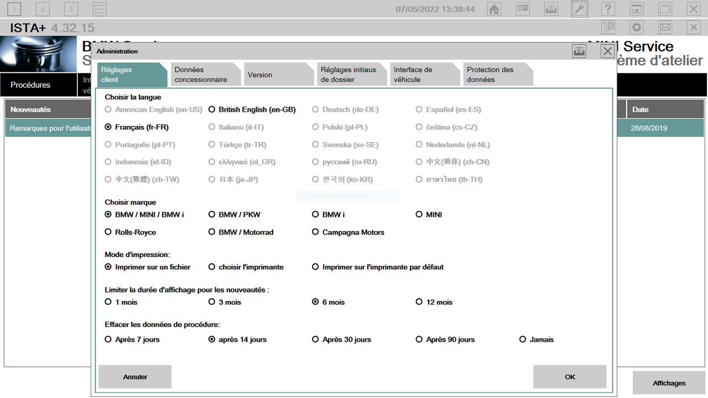
Task: Switch to Réglages client tab
Action: [x=132, y=75]
